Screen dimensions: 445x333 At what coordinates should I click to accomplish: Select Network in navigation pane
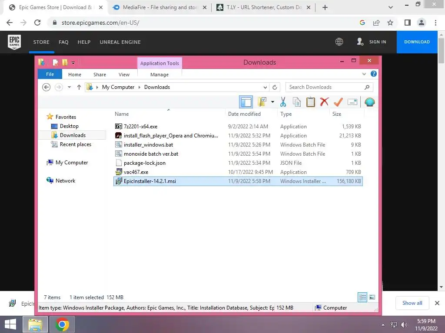65,181
